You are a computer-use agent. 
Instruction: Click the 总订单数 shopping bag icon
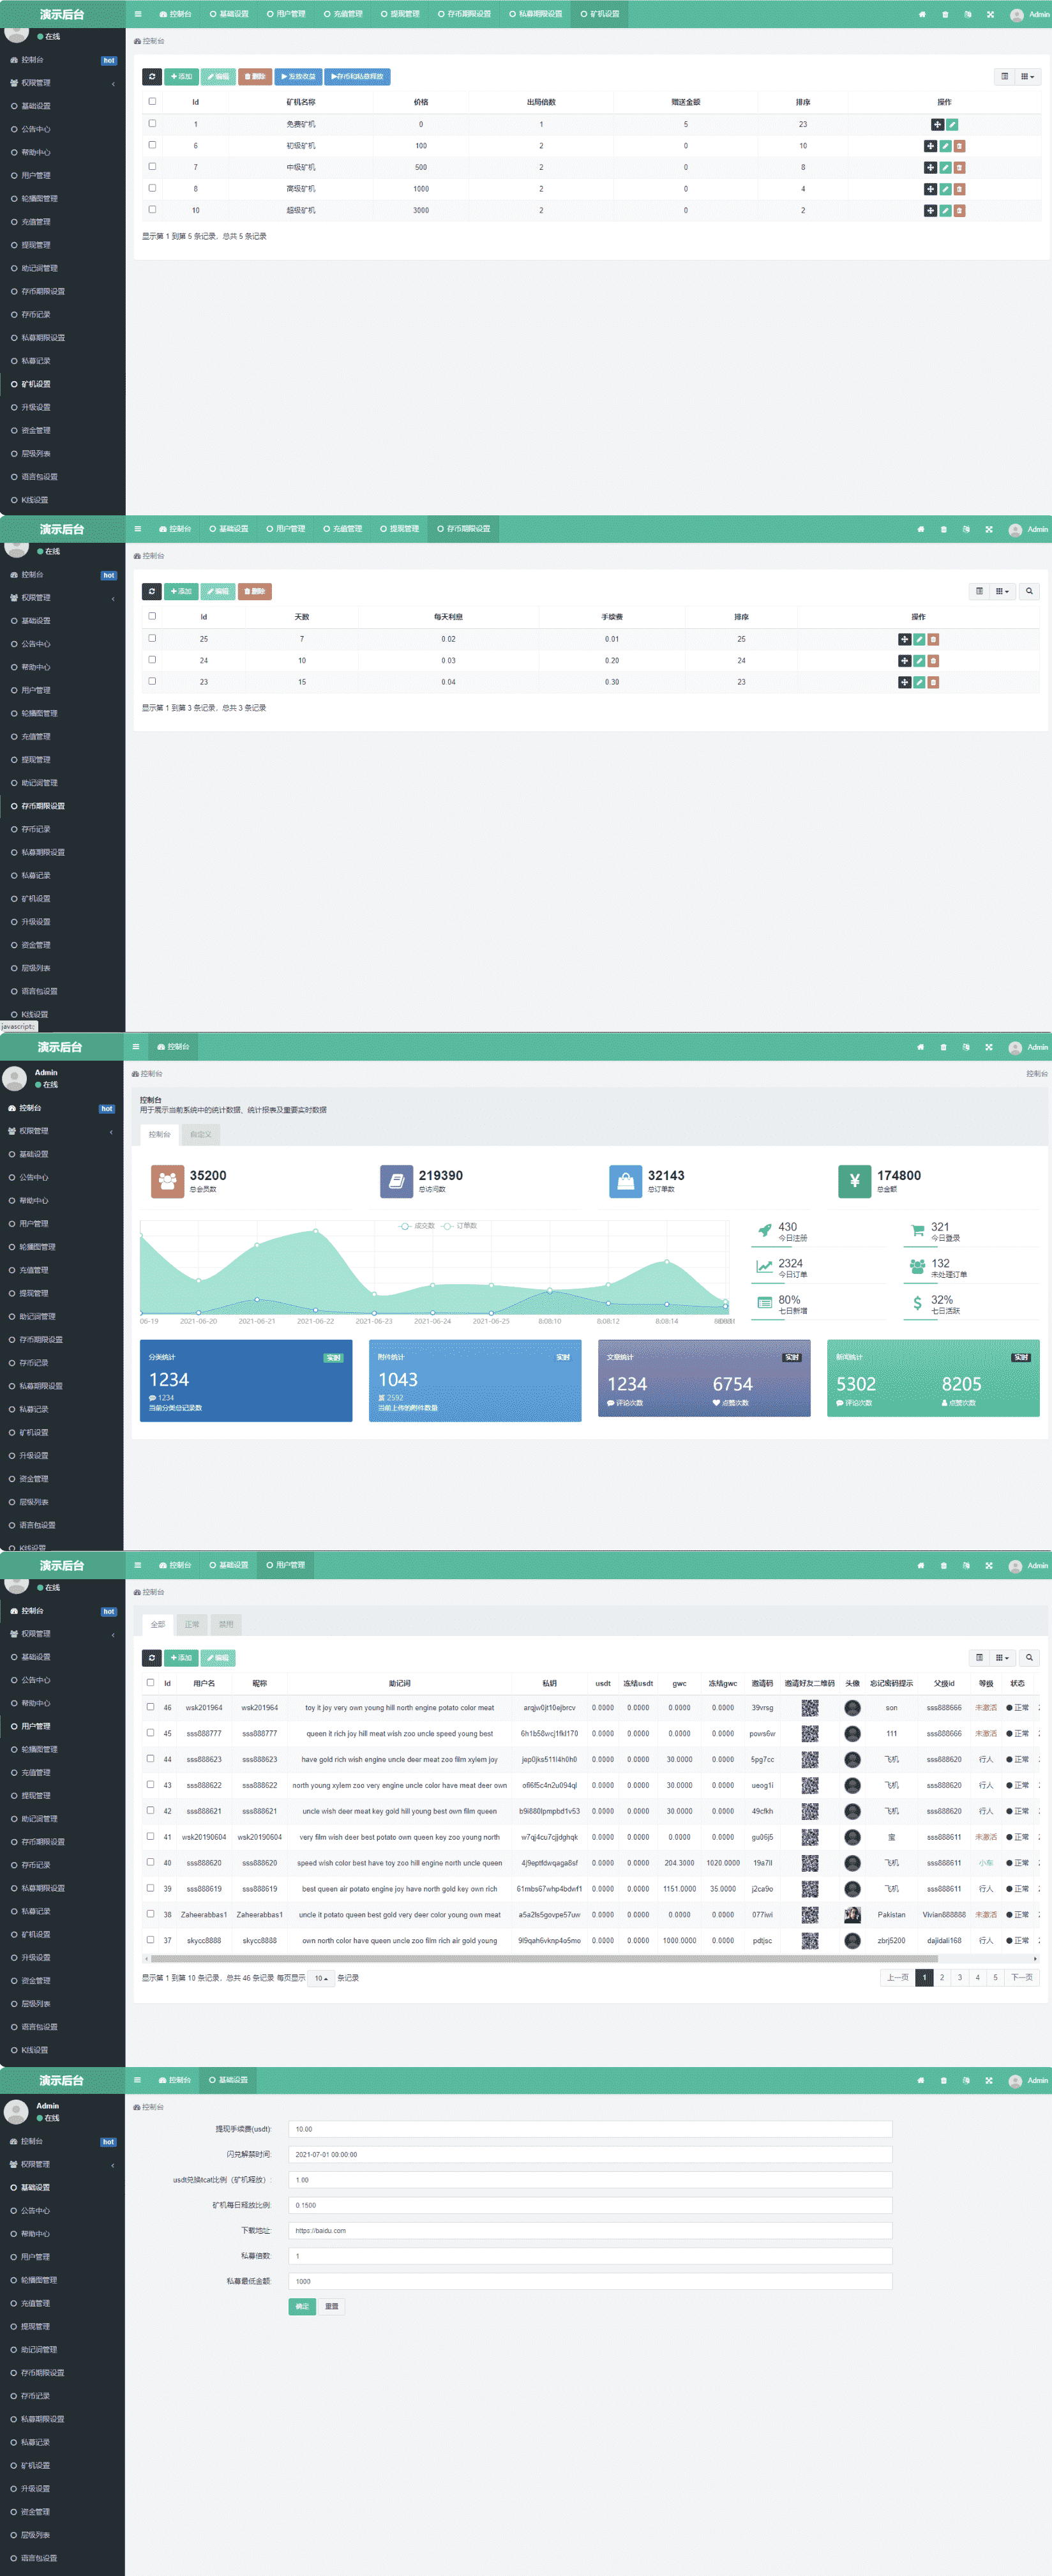(625, 1181)
